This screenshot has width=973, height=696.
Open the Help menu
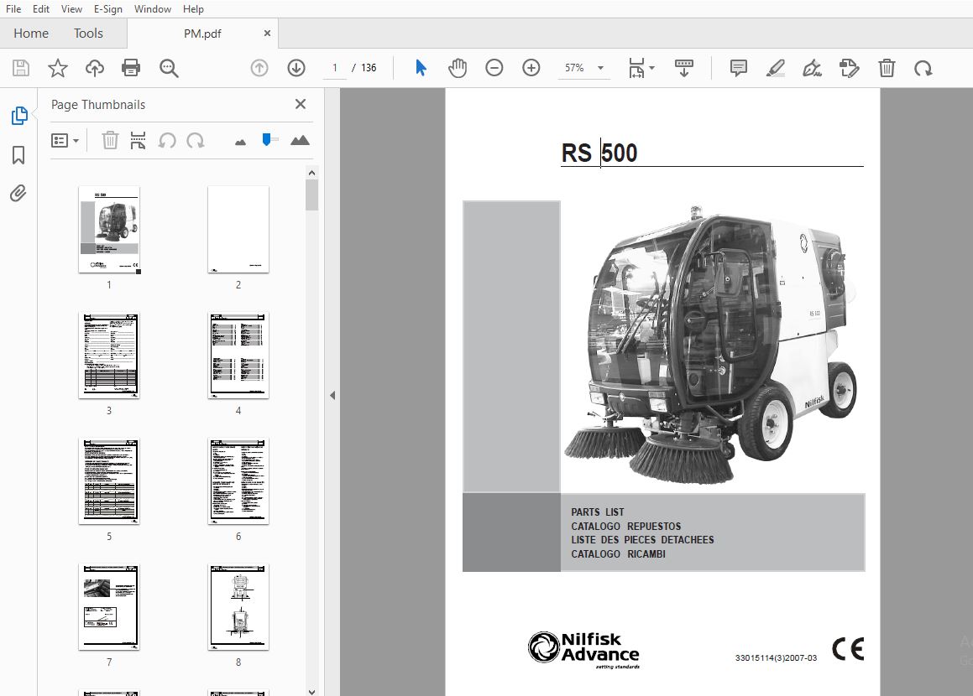tap(193, 8)
